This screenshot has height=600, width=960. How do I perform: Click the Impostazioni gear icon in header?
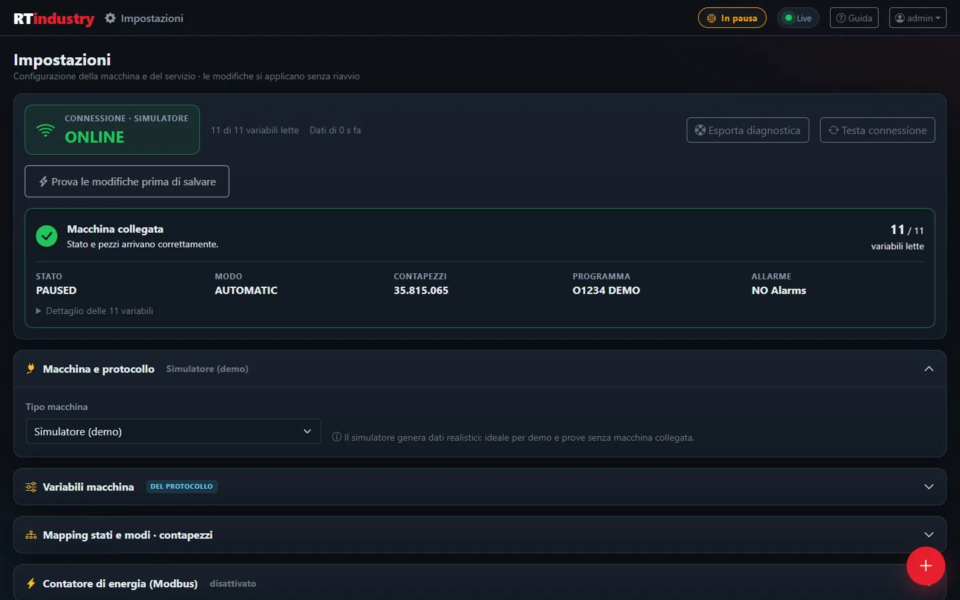(110, 18)
